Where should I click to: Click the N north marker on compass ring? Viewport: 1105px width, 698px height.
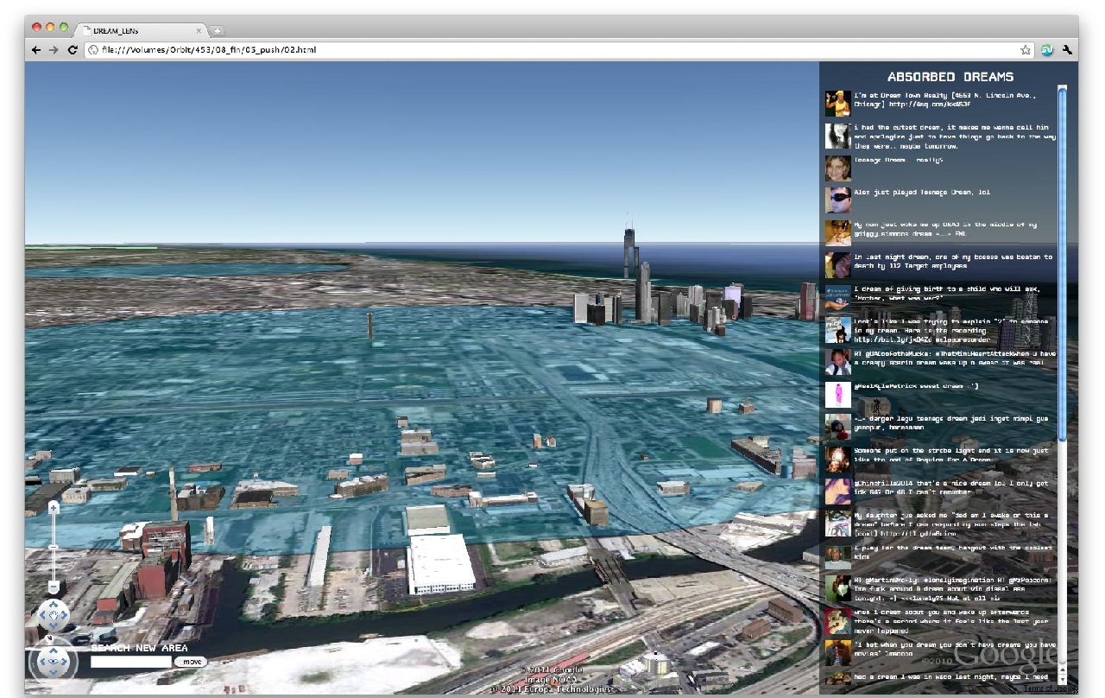tap(48, 639)
